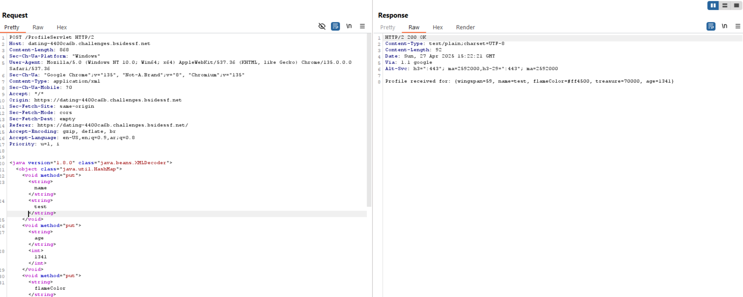Click the 'flameColor' string in request body
The height and width of the screenshot is (297, 743).
[50, 288]
